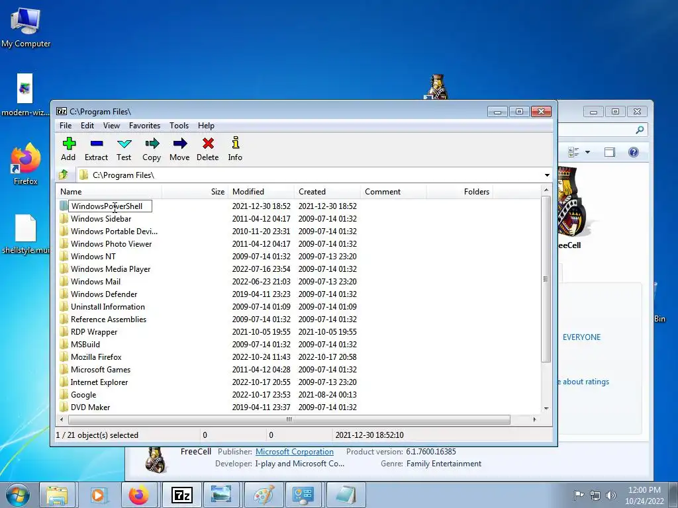Run the Test archive tool
Screen dimensions: 678x508
[124, 149]
